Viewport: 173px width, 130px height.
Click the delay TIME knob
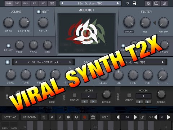point(19,45)
